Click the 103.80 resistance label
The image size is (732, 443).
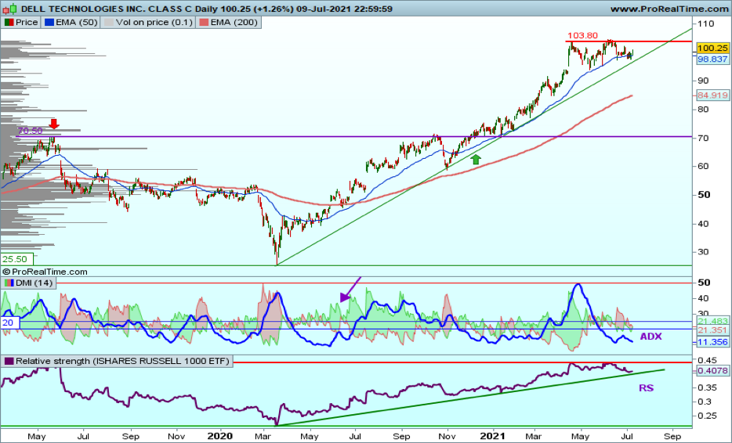coord(582,36)
